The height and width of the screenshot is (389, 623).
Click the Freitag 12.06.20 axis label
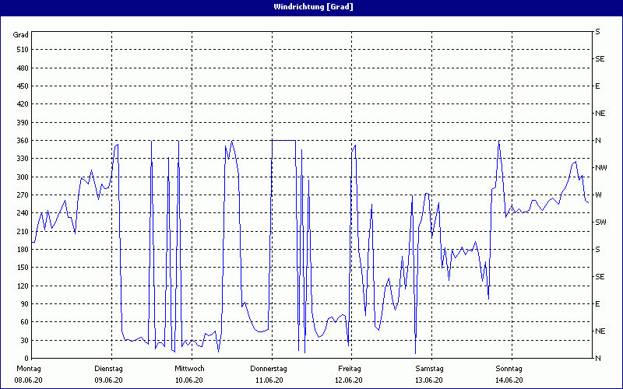[350, 373]
